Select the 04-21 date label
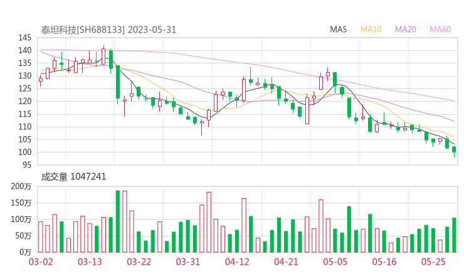This screenshot has width=464, height=276. tap(286, 262)
